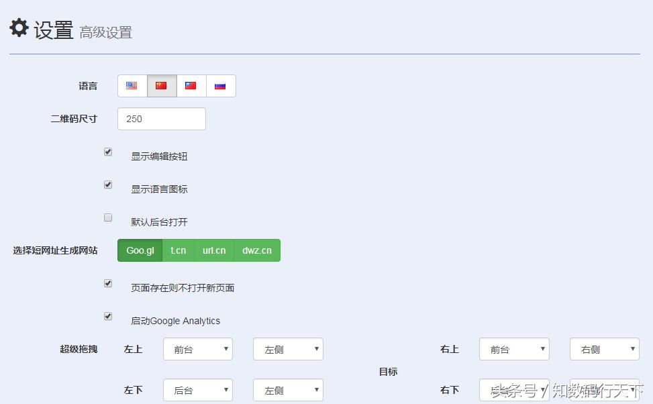
Task: Disable 启动Google Analytics
Action: pos(108,316)
